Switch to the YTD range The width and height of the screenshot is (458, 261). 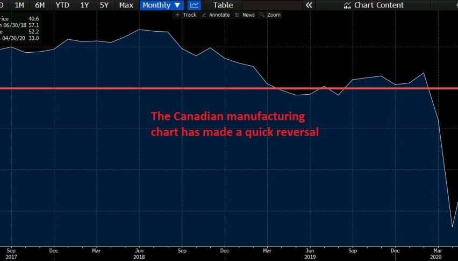(62, 5)
